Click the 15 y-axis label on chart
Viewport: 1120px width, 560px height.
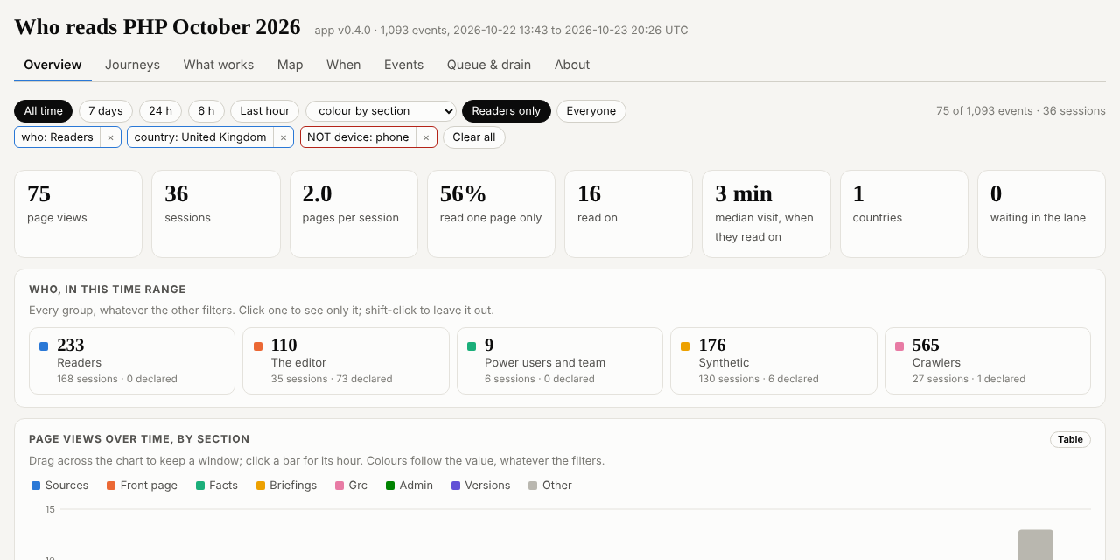pos(50,509)
